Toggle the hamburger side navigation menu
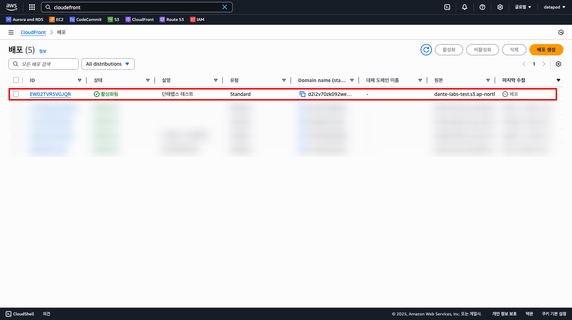The image size is (572, 320). (11, 32)
